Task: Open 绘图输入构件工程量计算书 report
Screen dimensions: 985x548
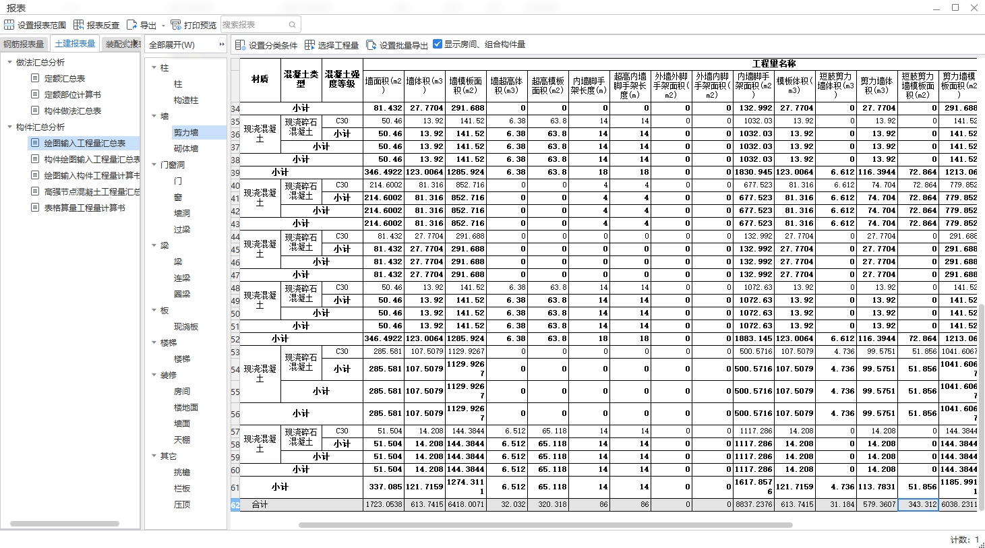Action: (x=92, y=175)
